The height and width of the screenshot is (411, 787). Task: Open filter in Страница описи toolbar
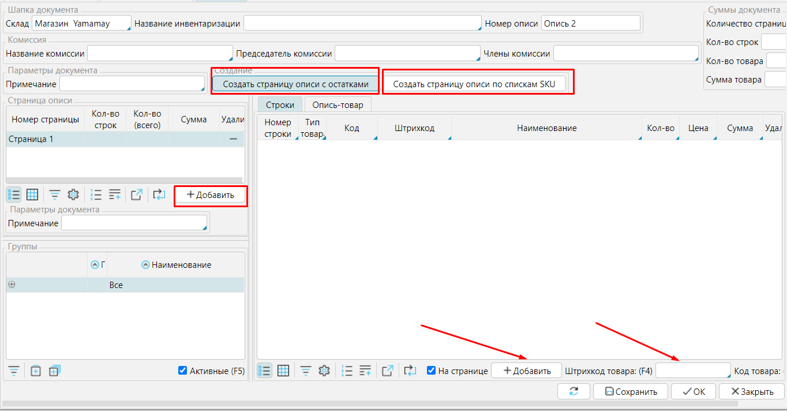pyautogui.click(x=55, y=195)
